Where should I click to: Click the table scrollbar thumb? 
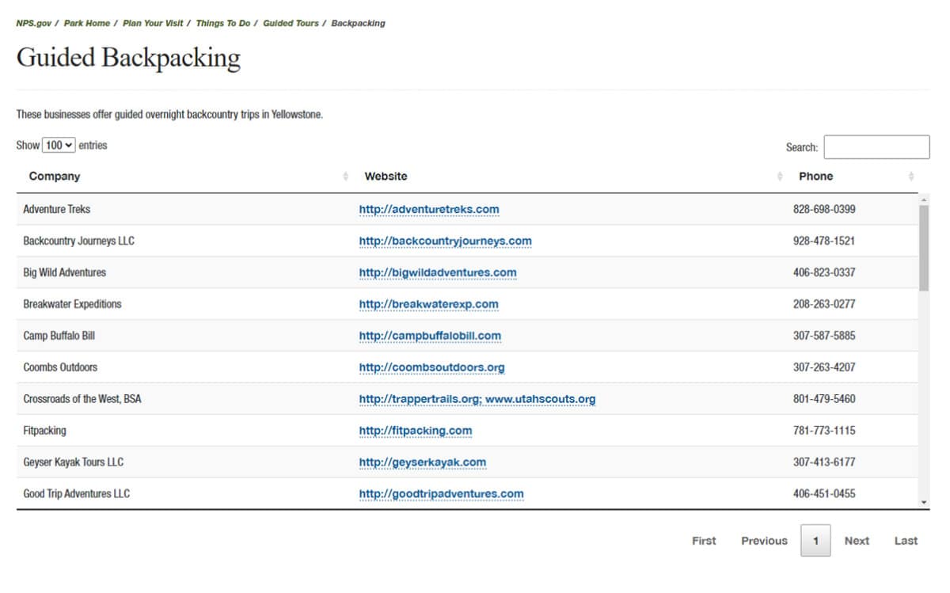[x=924, y=247]
